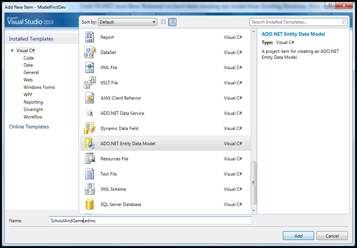Select Visual C# in templates tree

(x=25, y=50)
